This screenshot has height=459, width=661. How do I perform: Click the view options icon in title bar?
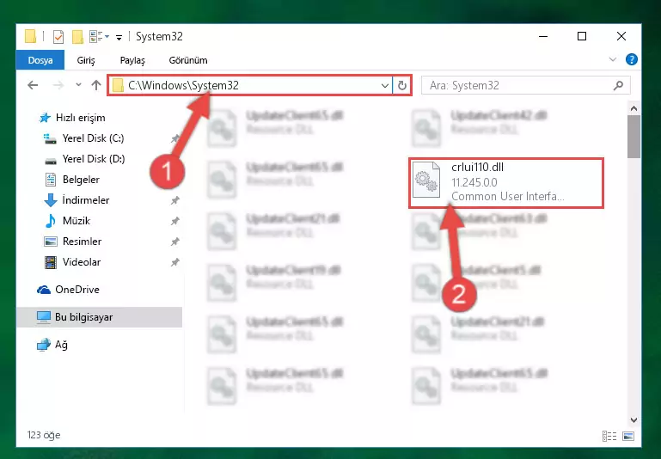click(96, 37)
